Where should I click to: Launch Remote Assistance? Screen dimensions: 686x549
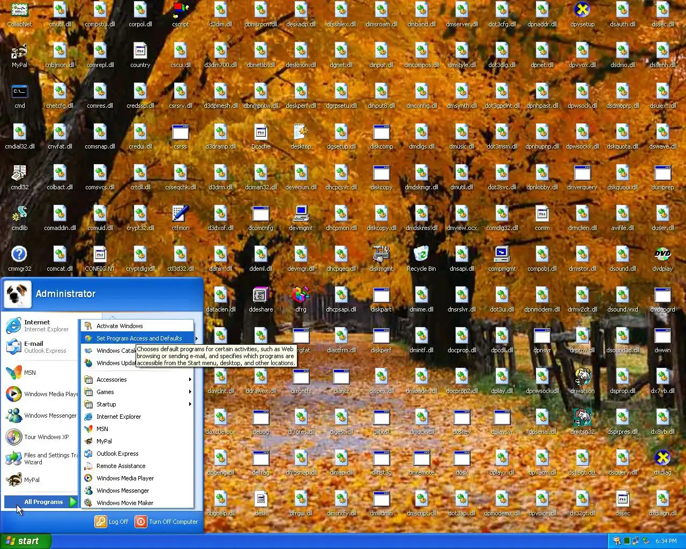point(137,466)
